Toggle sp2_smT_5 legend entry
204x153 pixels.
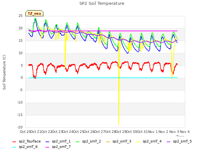pyautogui.click(x=179, y=141)
